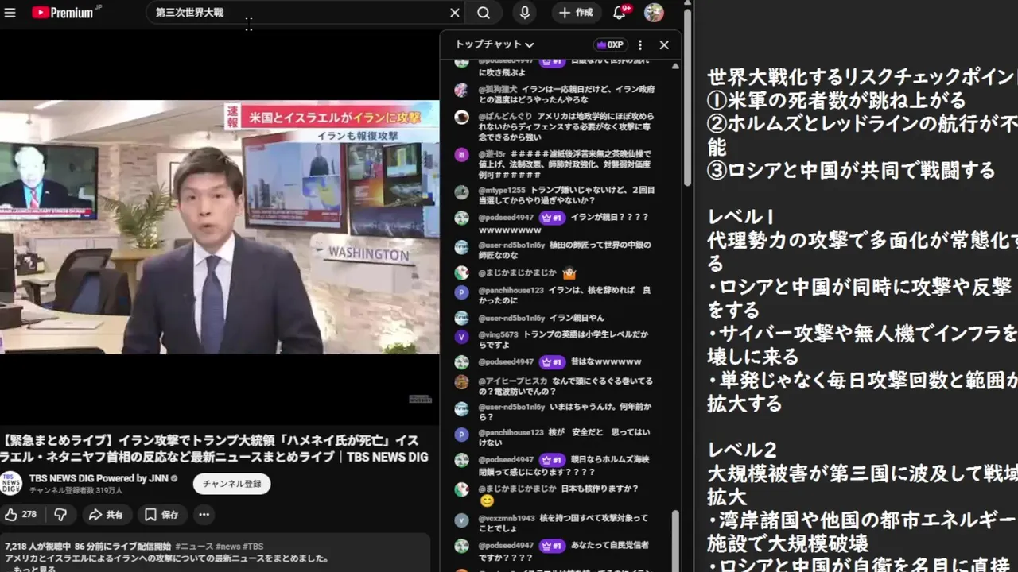Like the video with thumbs up 278
Screen dimensions: 1018x572
pos(21,515)
